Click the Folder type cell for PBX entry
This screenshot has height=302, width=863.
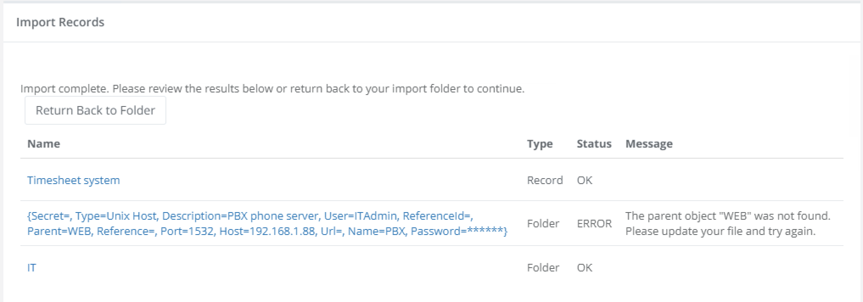(x=543, y=224)
